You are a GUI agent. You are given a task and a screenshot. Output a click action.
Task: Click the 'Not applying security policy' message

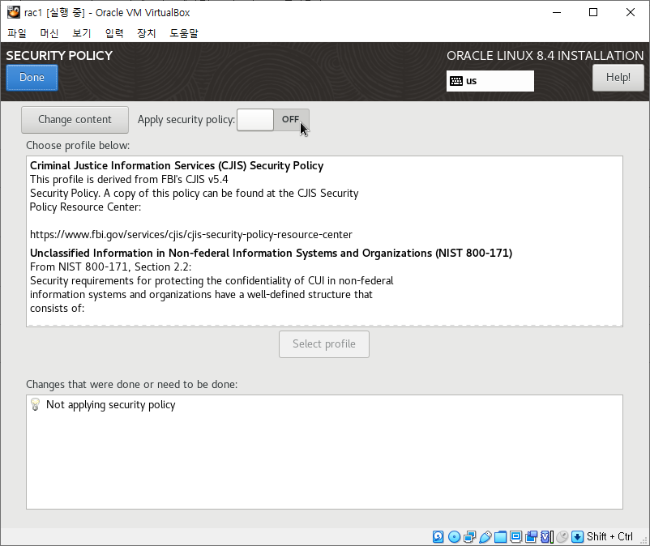111,405
